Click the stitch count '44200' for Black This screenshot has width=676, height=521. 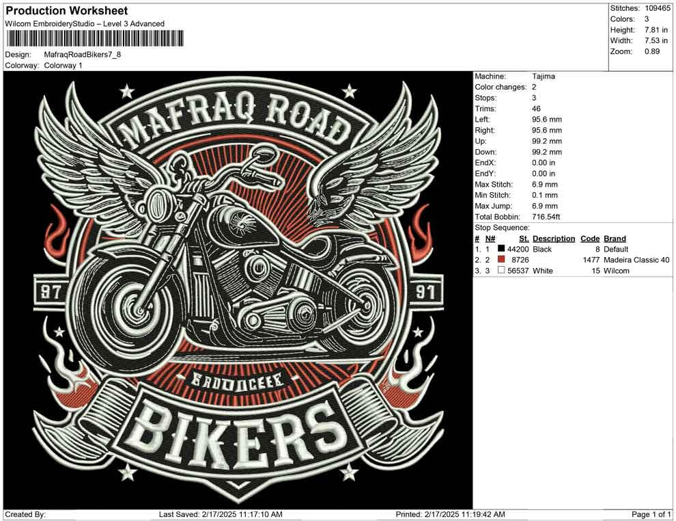pos(518,249)
